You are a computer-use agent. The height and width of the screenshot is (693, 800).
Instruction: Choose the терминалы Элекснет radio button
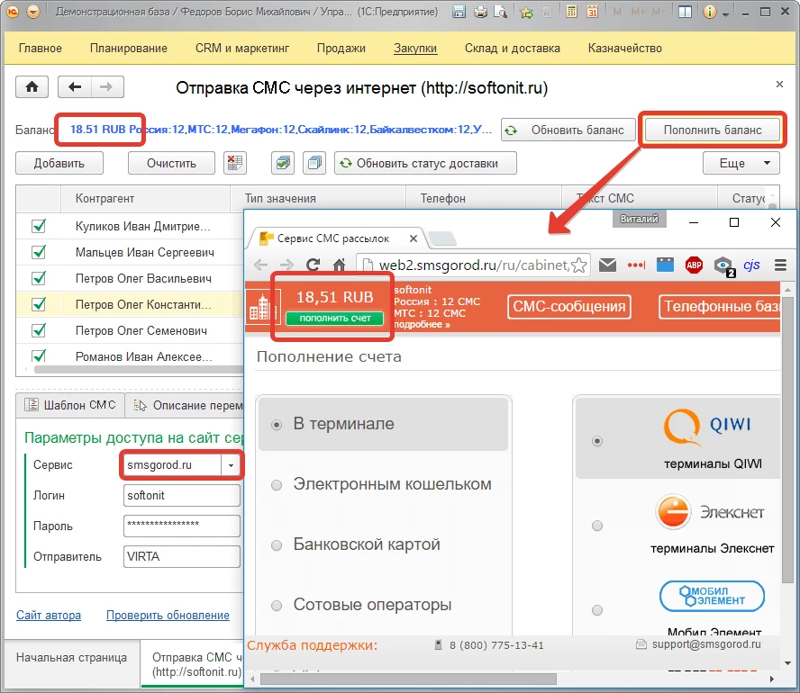(x=595, y=525)
